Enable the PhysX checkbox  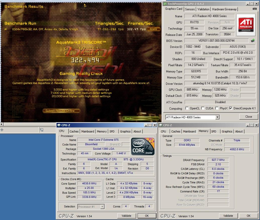tap(217, 108)
